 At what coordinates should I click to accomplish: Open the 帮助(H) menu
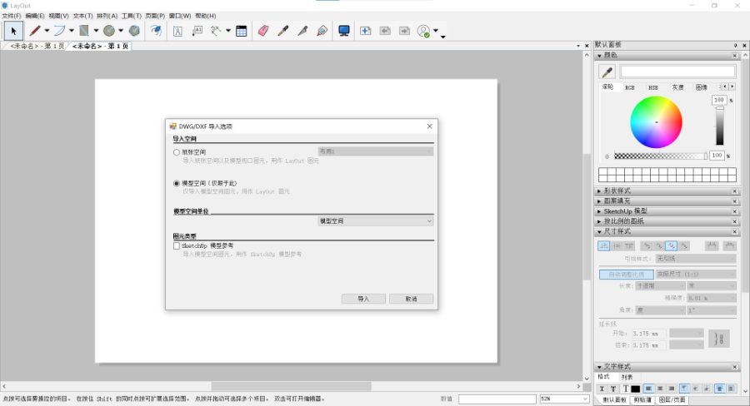click(x=206, y=16)
